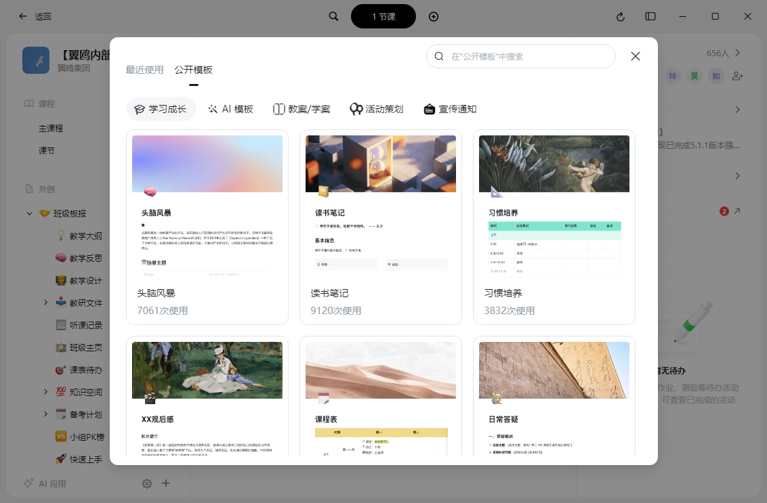Click the red 2 notification badge
Viewport: 767px width, 503px height.
coord(724,211)
